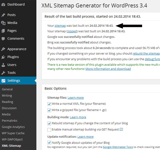Click Learn more beside Update notification

pos(85,137)
